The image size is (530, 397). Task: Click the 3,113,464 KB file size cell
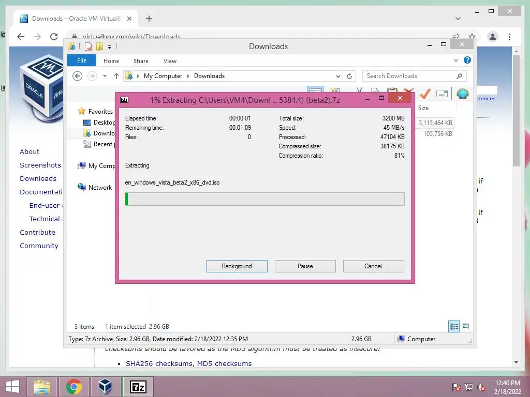coord(435,123)
